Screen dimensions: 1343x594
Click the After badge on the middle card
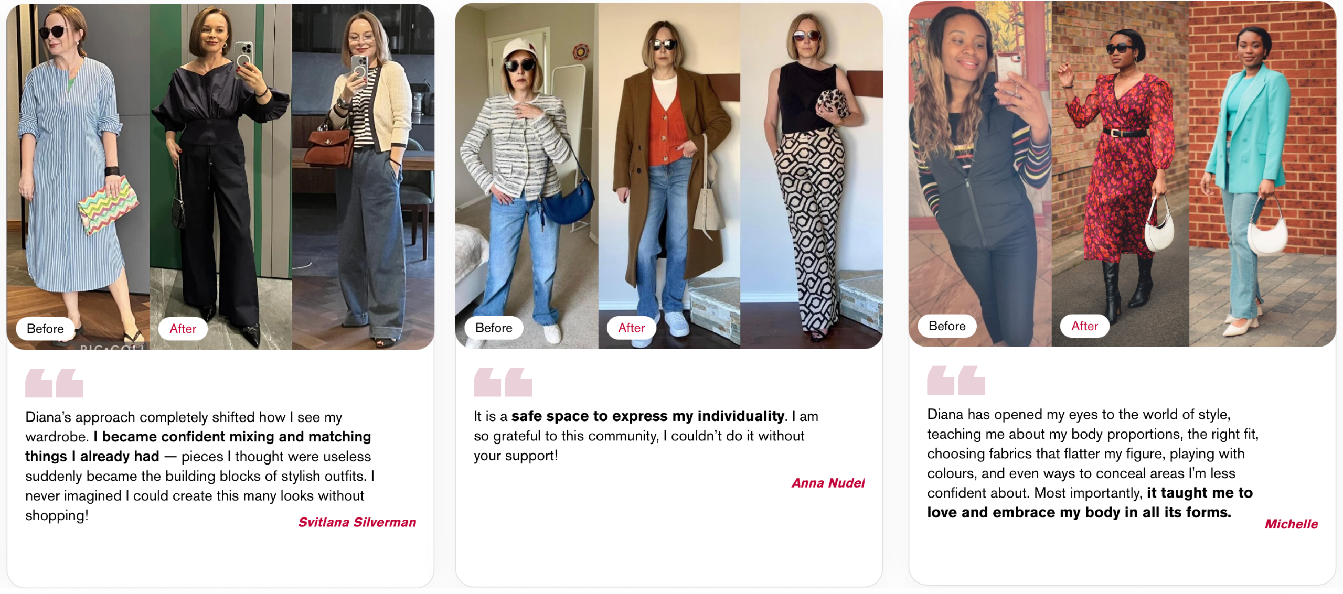[631, 328]
